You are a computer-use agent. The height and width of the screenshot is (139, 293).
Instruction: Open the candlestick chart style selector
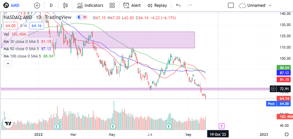pos(65,5)
